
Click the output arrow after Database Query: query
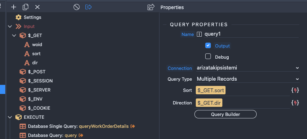pyautogui.click(x=81, y=135)
